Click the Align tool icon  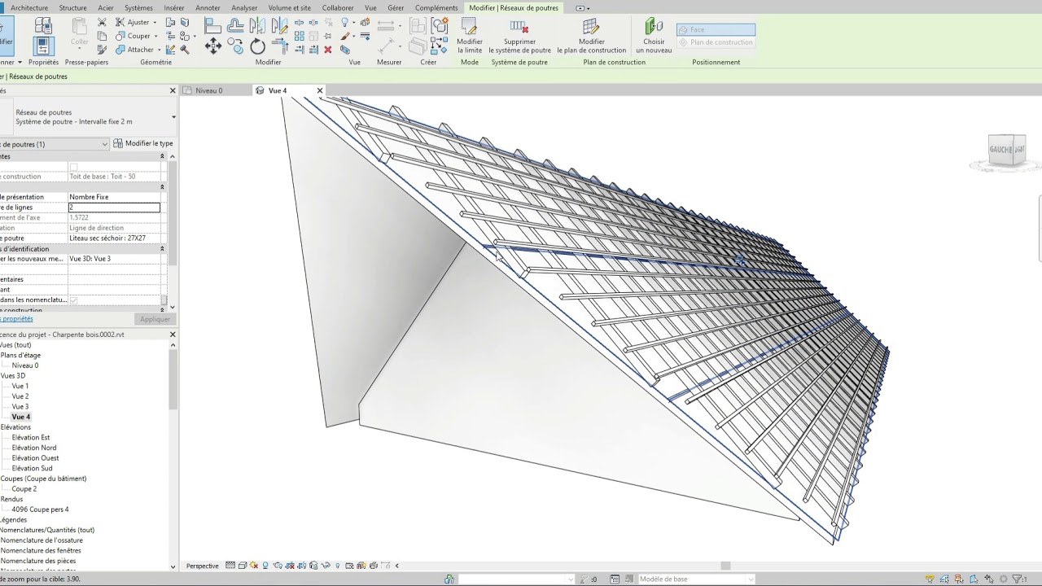pyautogui.click(x=213, y=25)
